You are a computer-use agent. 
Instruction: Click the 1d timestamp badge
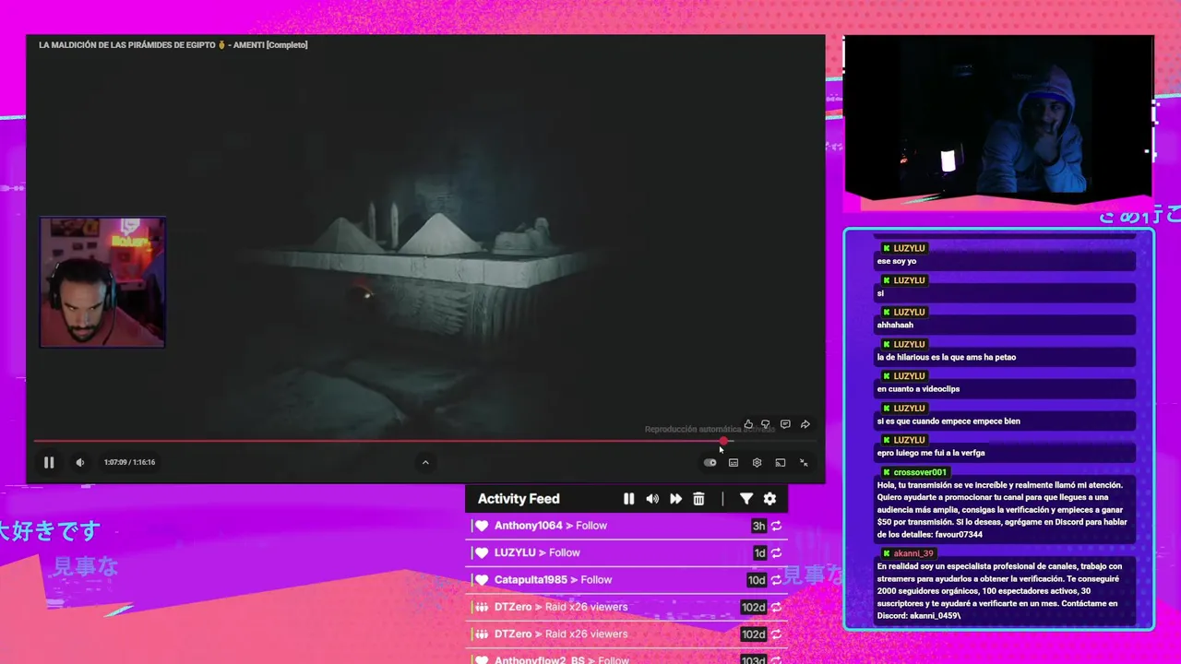pos(759,552)
